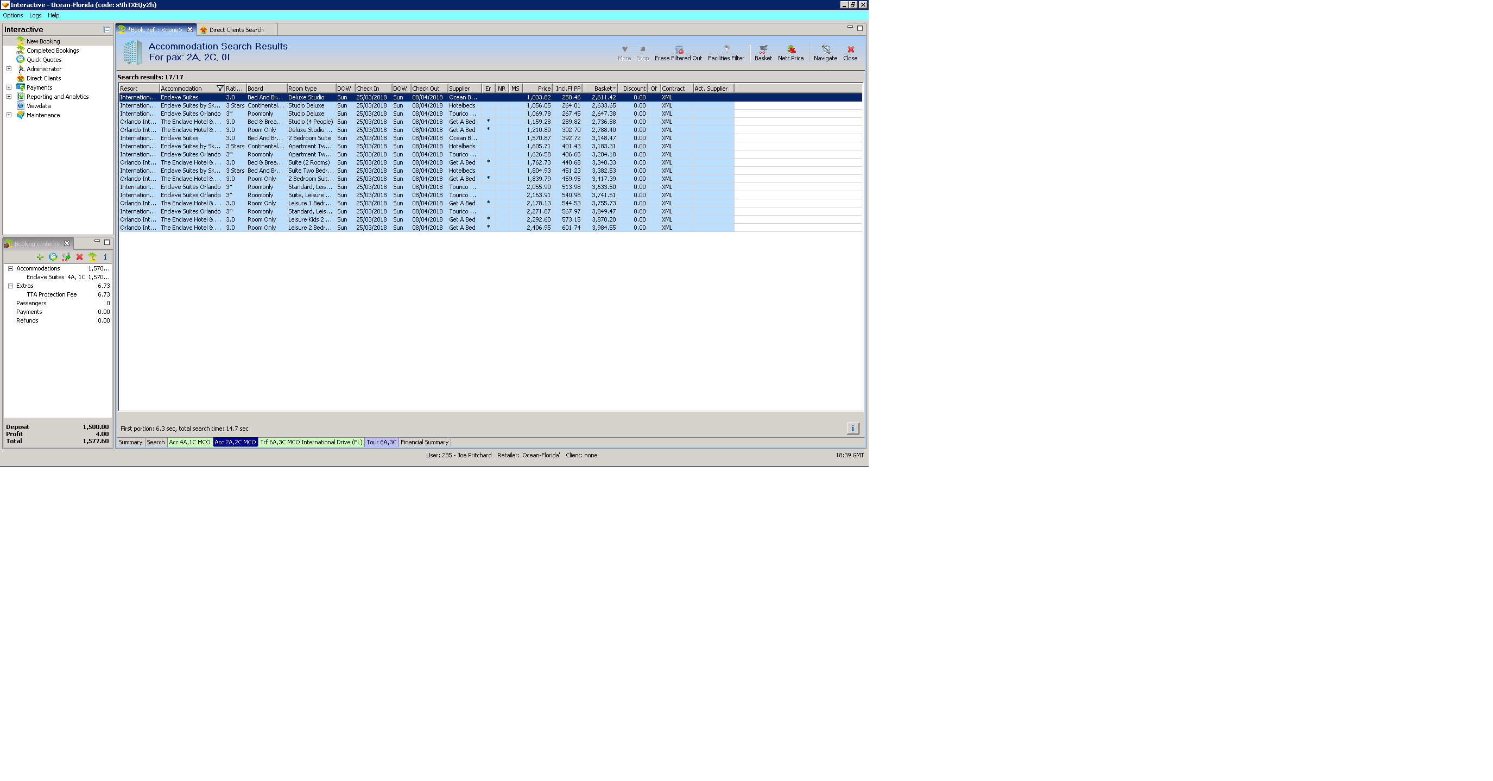Sort results by Price column header
The width and height of the screenshot is (1493, 781).
click(x=538, y=89)
